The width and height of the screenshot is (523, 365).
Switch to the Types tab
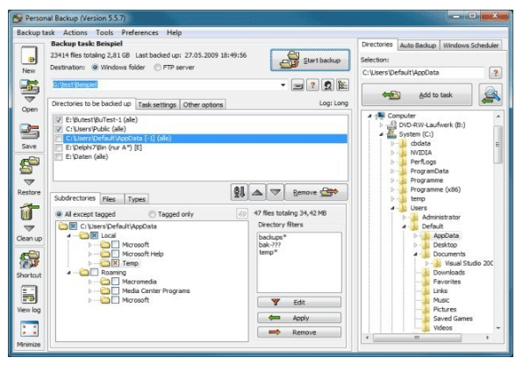(x=136, y=199)
